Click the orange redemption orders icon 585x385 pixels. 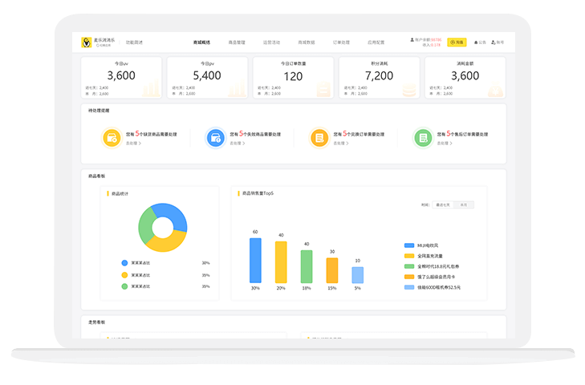[x=319, y=138]
